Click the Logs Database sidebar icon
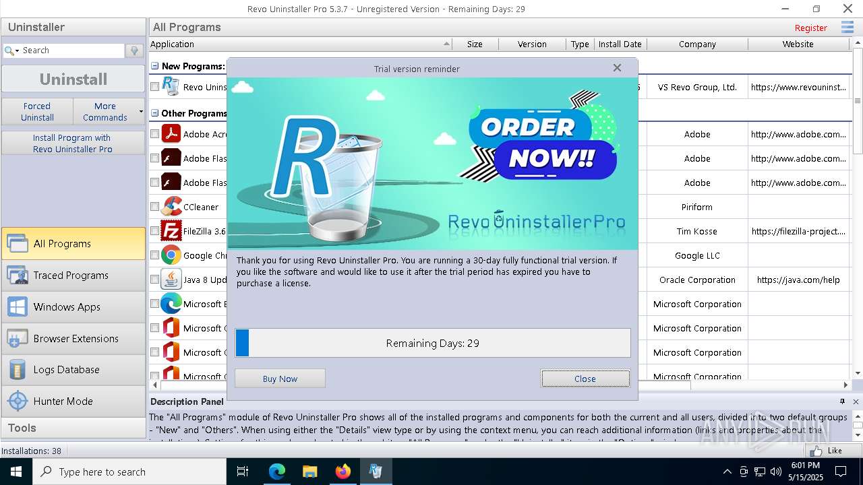The height and width of the screenshot is (485, 863). click(x=17, y=370)
